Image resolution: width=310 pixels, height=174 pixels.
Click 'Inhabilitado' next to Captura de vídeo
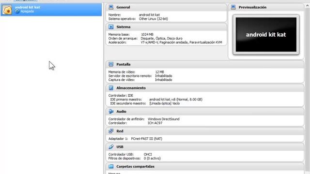tap(164, 80)
